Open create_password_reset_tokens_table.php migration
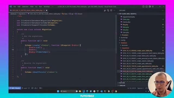 point(143,53)
